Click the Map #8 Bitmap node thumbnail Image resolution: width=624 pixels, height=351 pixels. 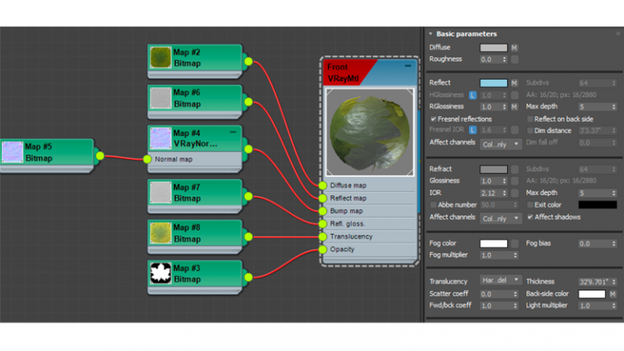pyautogui.click(x=160, y=233)
